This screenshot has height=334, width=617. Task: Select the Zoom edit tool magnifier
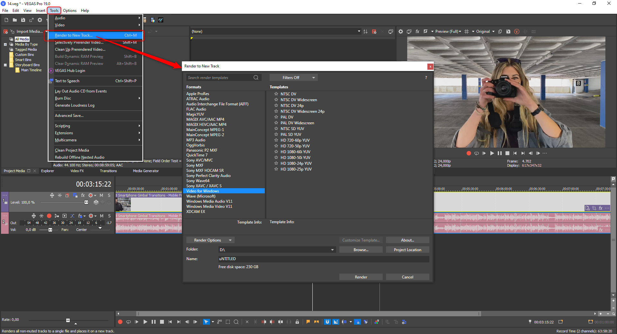pyautogui.click(x=236, y=322)
